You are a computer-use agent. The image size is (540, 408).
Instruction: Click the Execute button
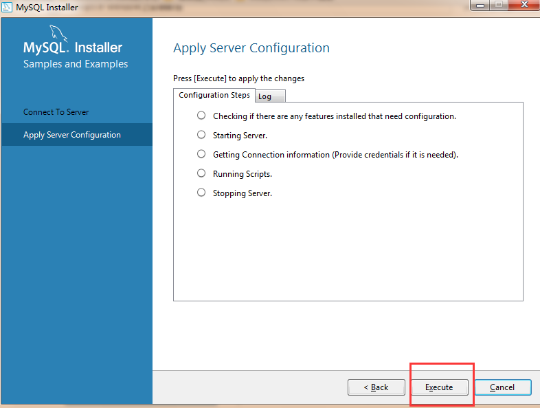tap(440, 387)
